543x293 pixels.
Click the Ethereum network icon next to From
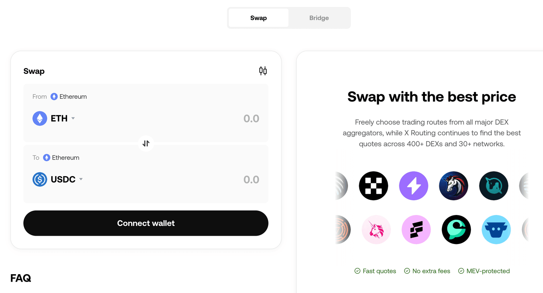click(x=54, y=97)
